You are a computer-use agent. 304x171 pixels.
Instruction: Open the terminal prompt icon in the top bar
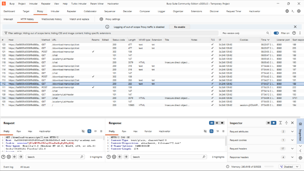click(x=293, y=11)
